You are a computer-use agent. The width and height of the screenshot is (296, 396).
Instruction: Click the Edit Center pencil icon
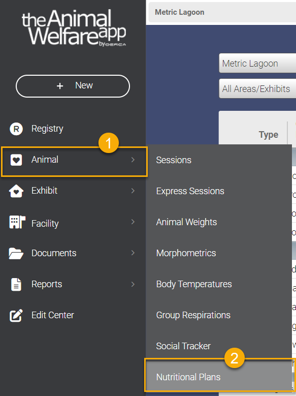coord(16,316)
